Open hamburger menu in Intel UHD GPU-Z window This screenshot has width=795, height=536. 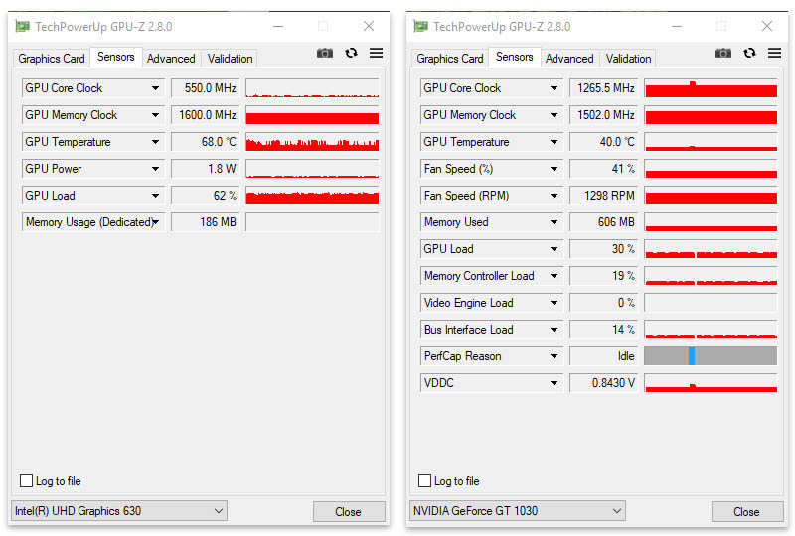(x=377, y=53)
